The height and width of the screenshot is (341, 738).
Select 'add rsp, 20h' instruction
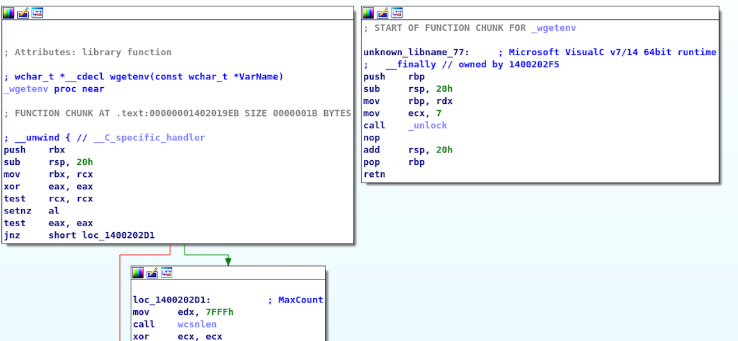408,150
